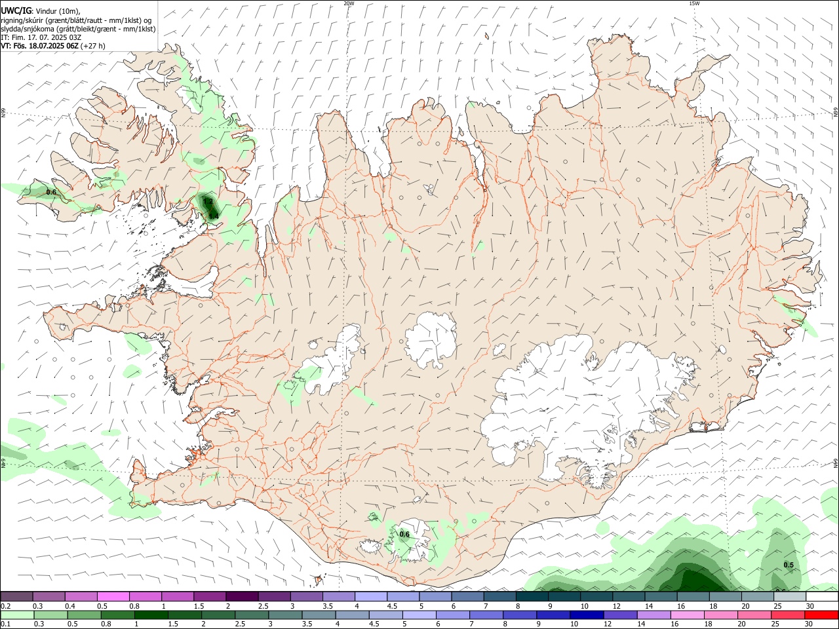Select the light pink 16–18 rain scale swatch
The height and width of the screenshot is (629, 839).
[x=688, y=615]
